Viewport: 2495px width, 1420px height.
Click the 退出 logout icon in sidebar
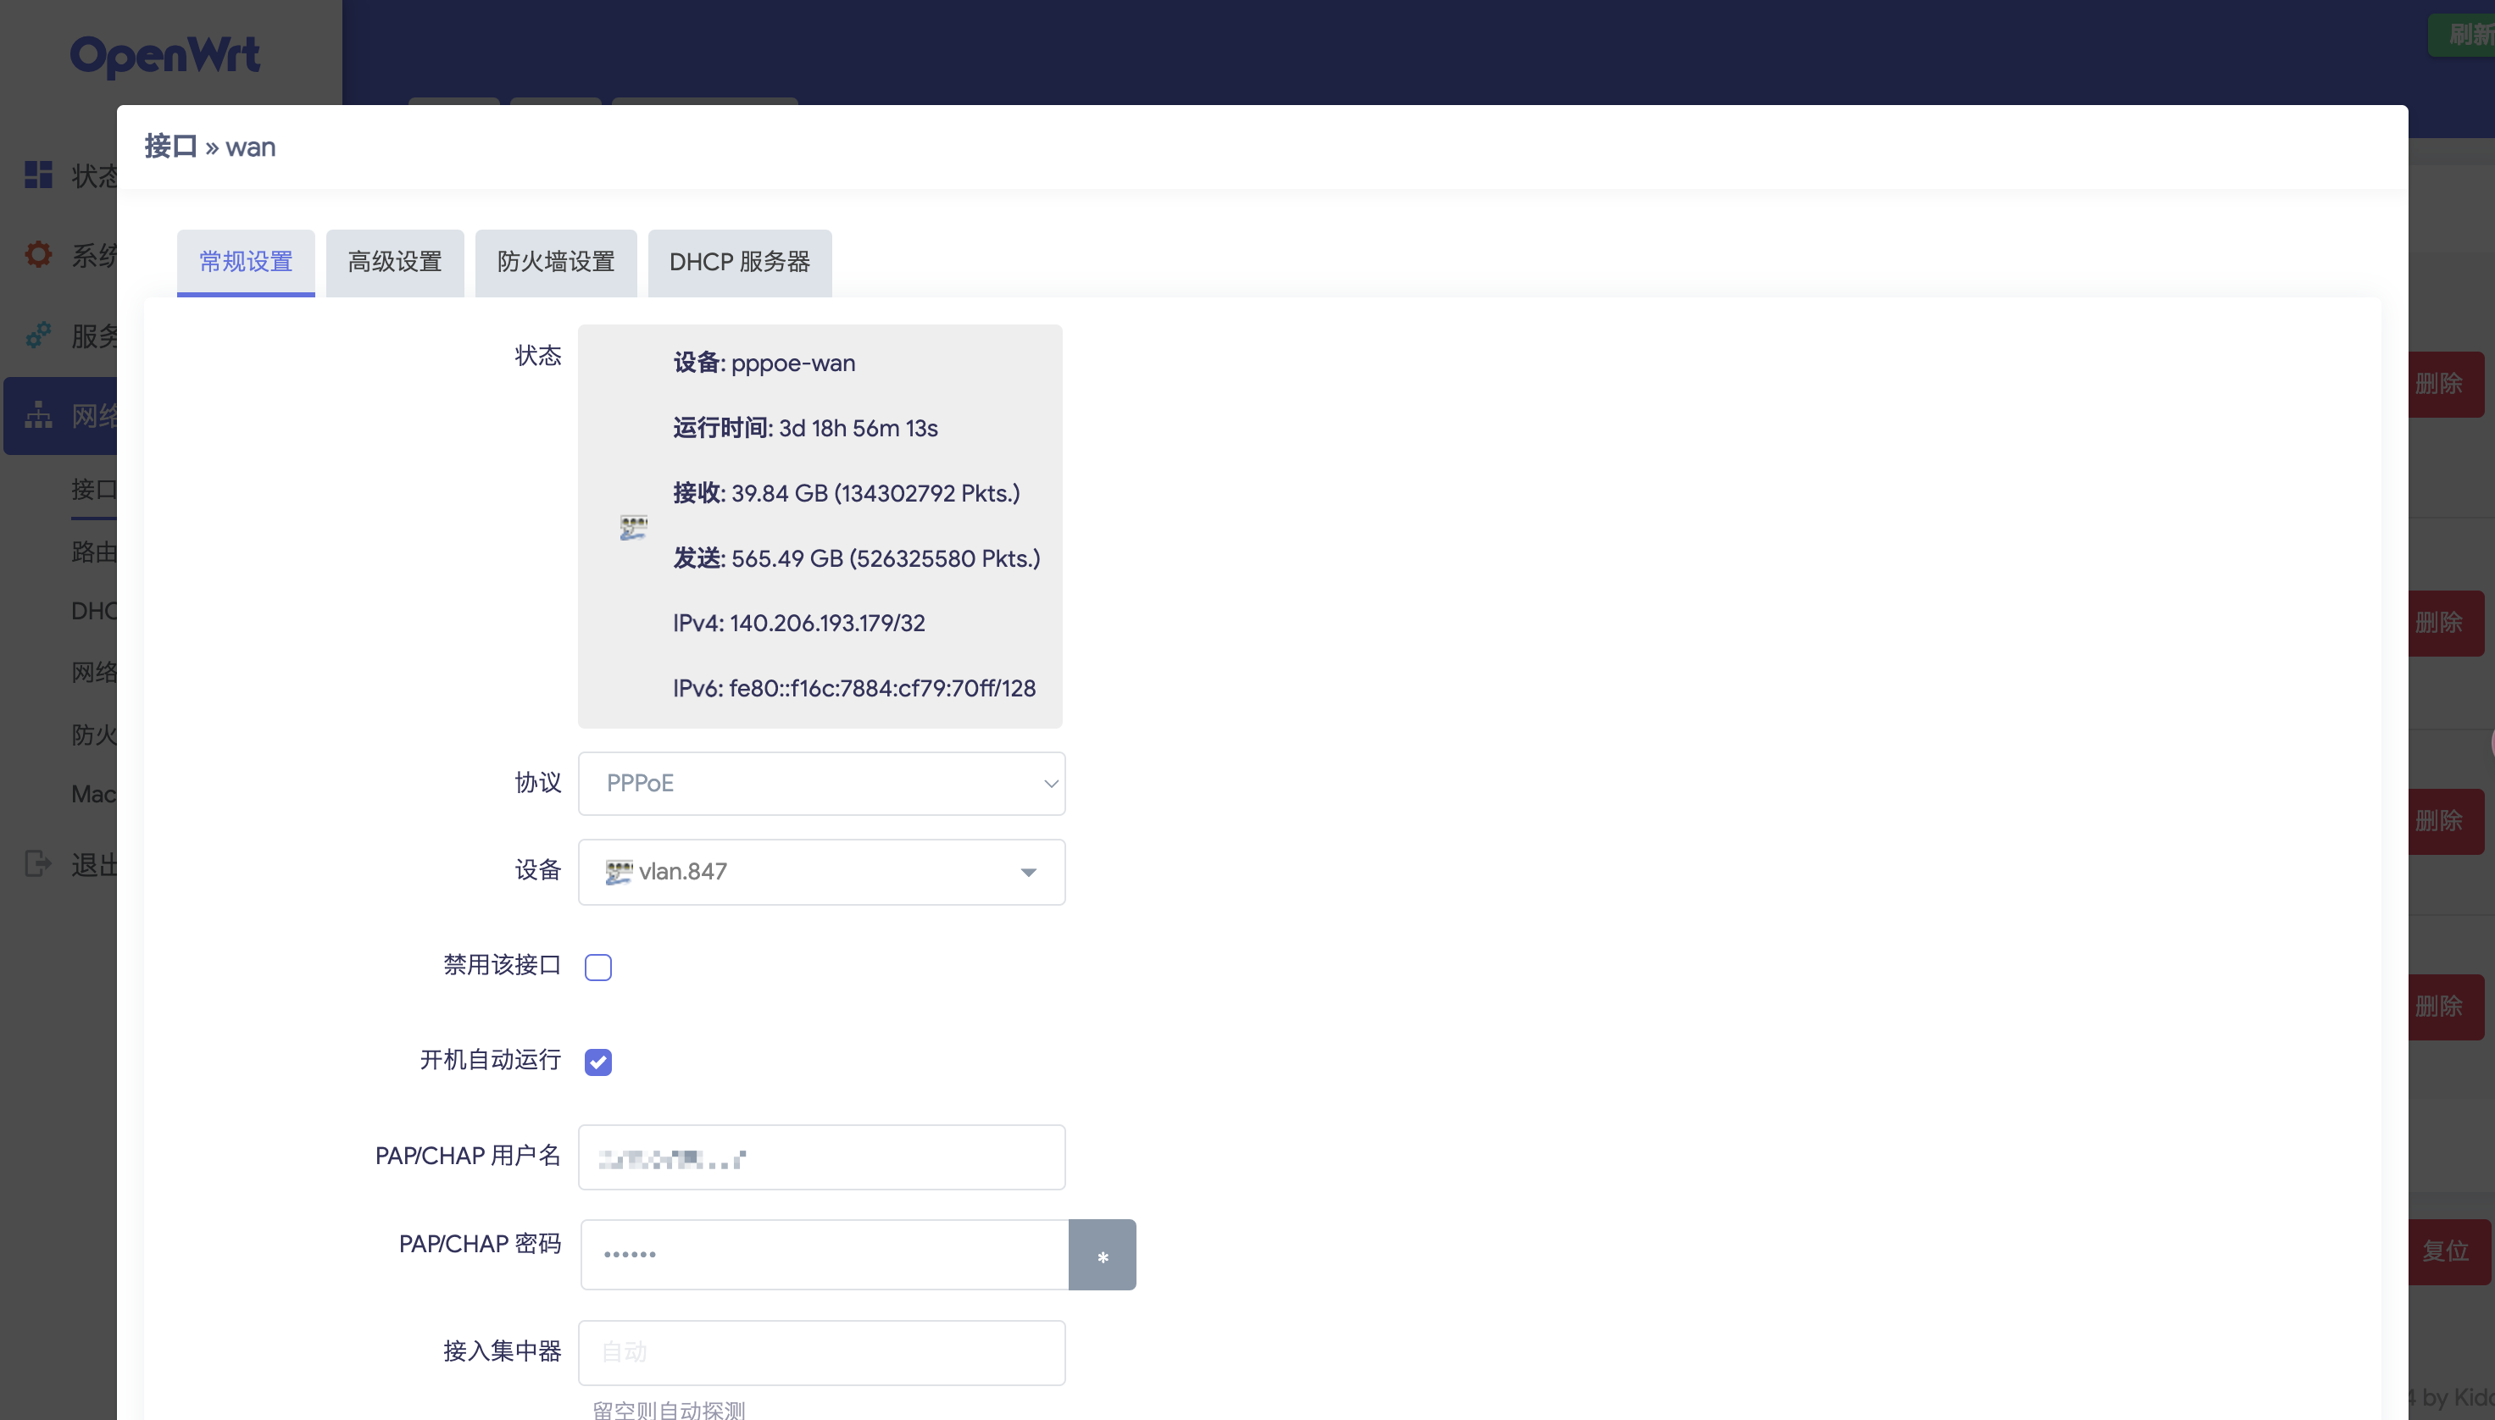(x=38, y=863)
